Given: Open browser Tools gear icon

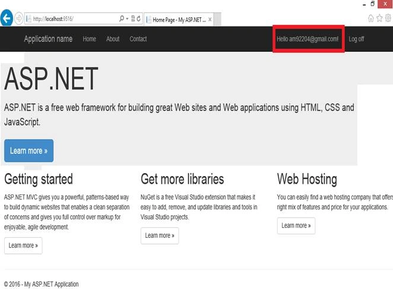Looking at the screenshot, I should point(388,18).
